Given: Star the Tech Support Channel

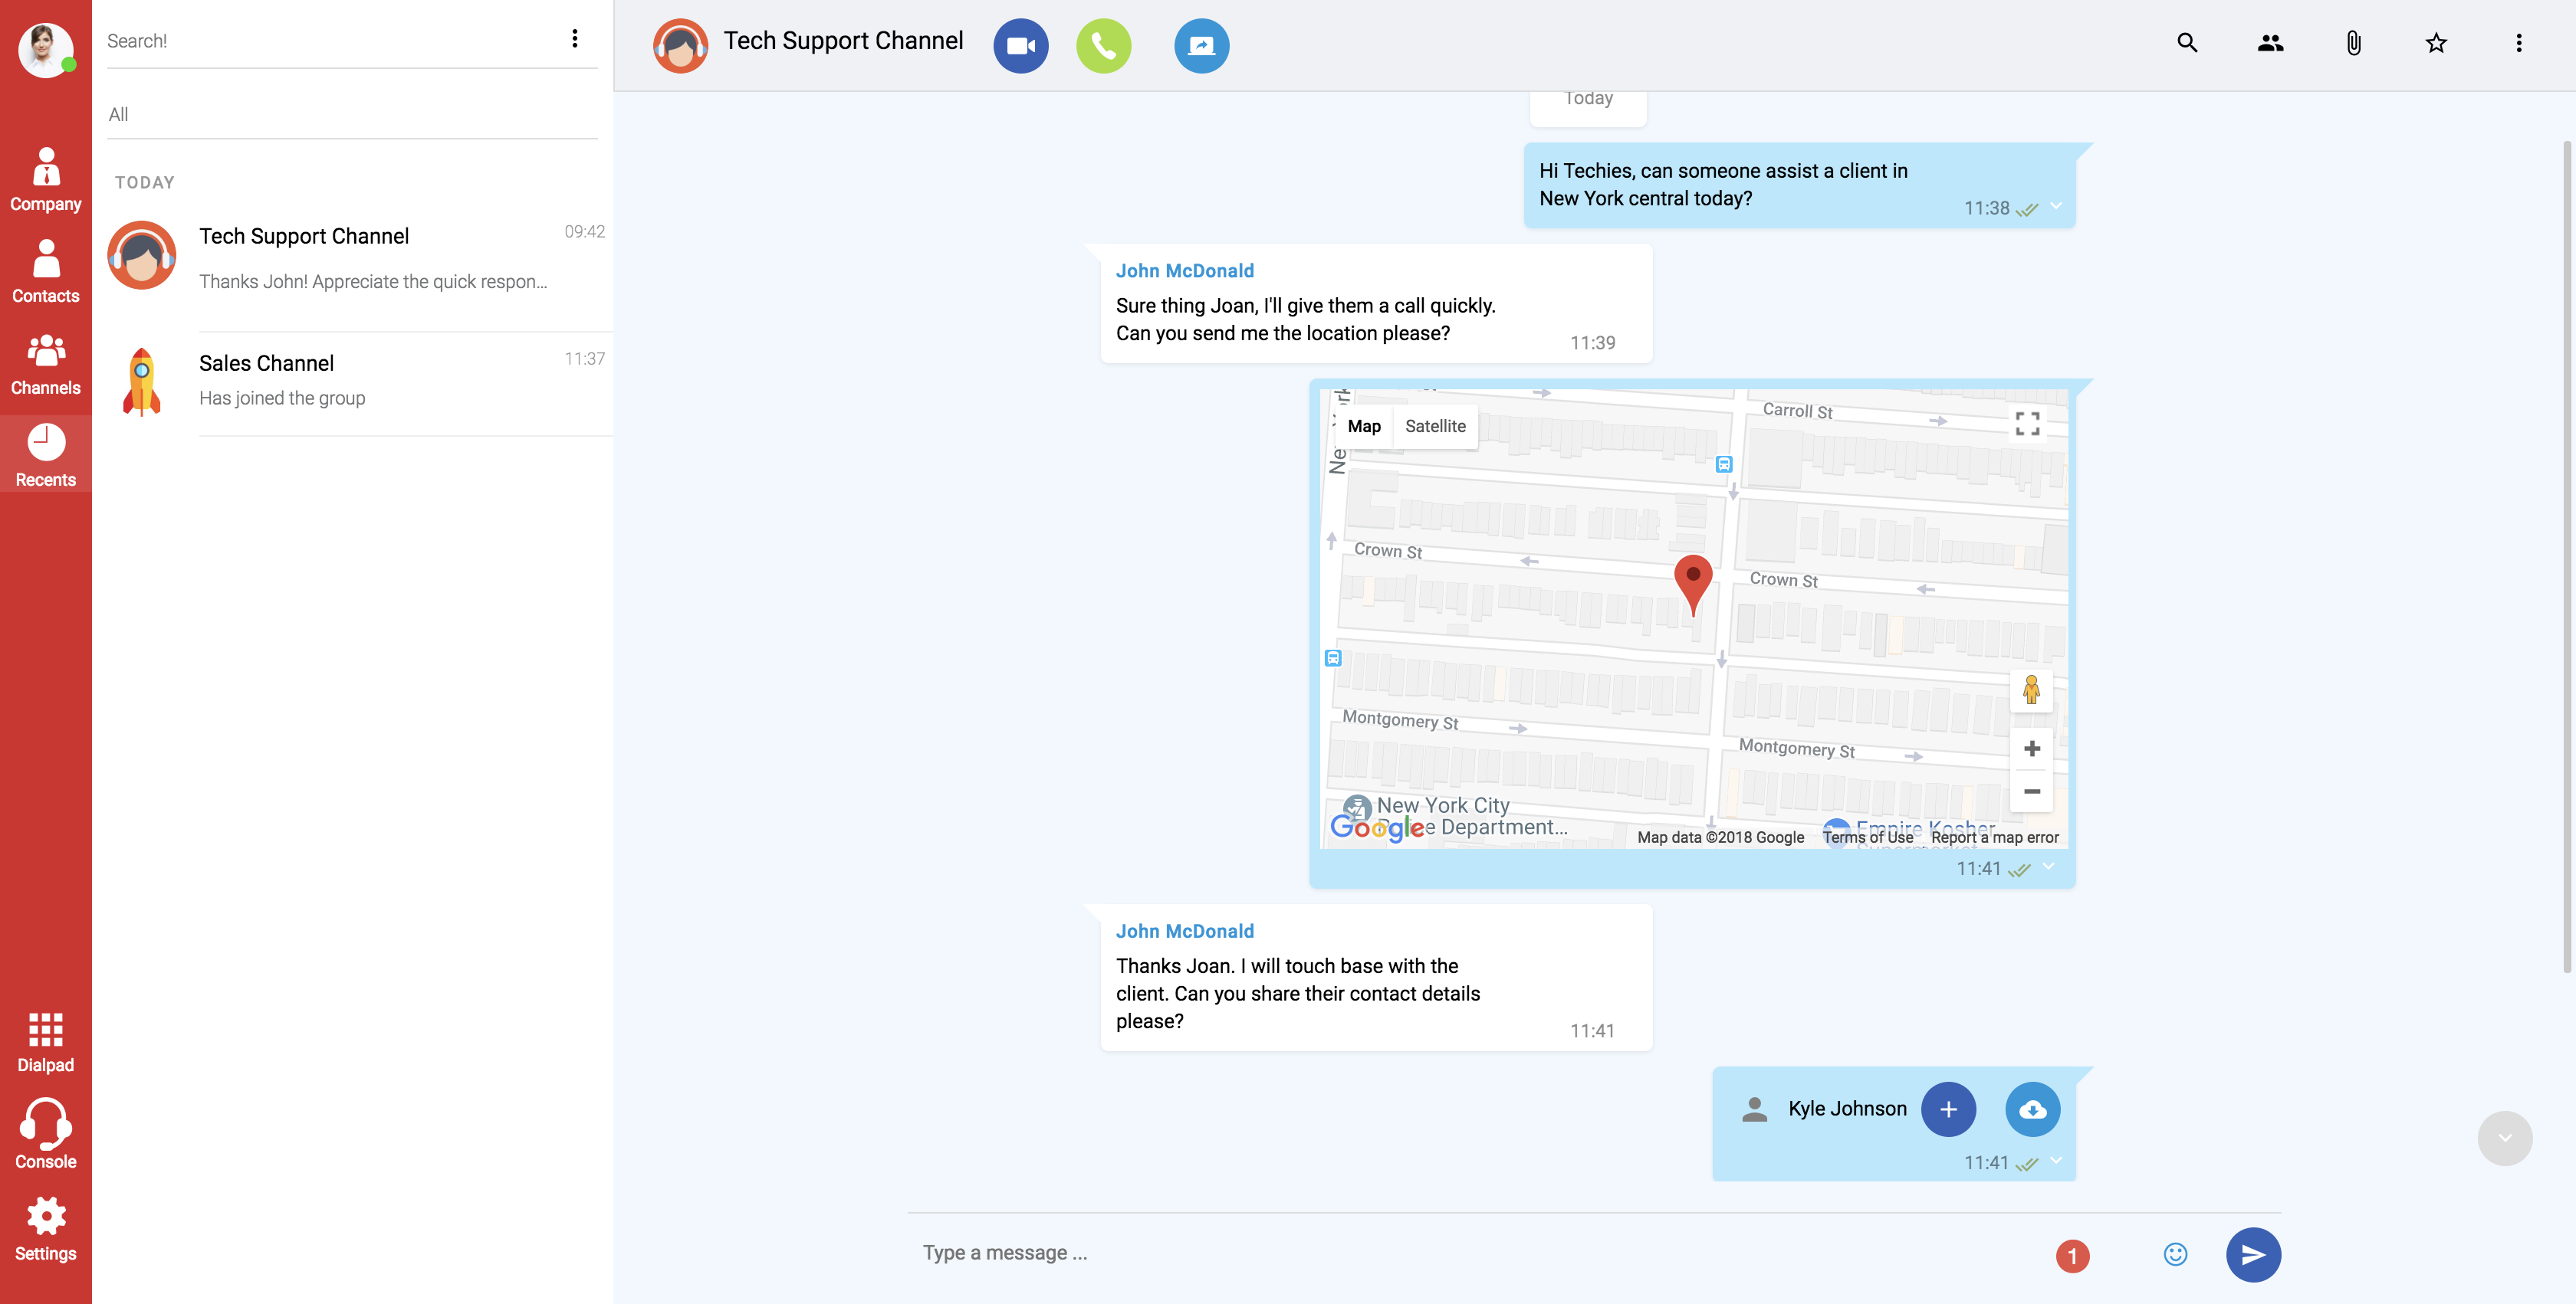Looking at the screenshot, I should pos(2436,43).
